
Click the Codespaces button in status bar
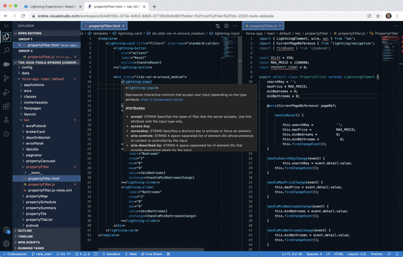pos(16,254)
